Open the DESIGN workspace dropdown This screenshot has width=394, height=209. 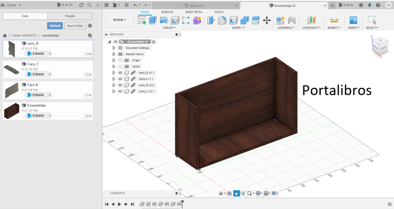click(119, 19)
